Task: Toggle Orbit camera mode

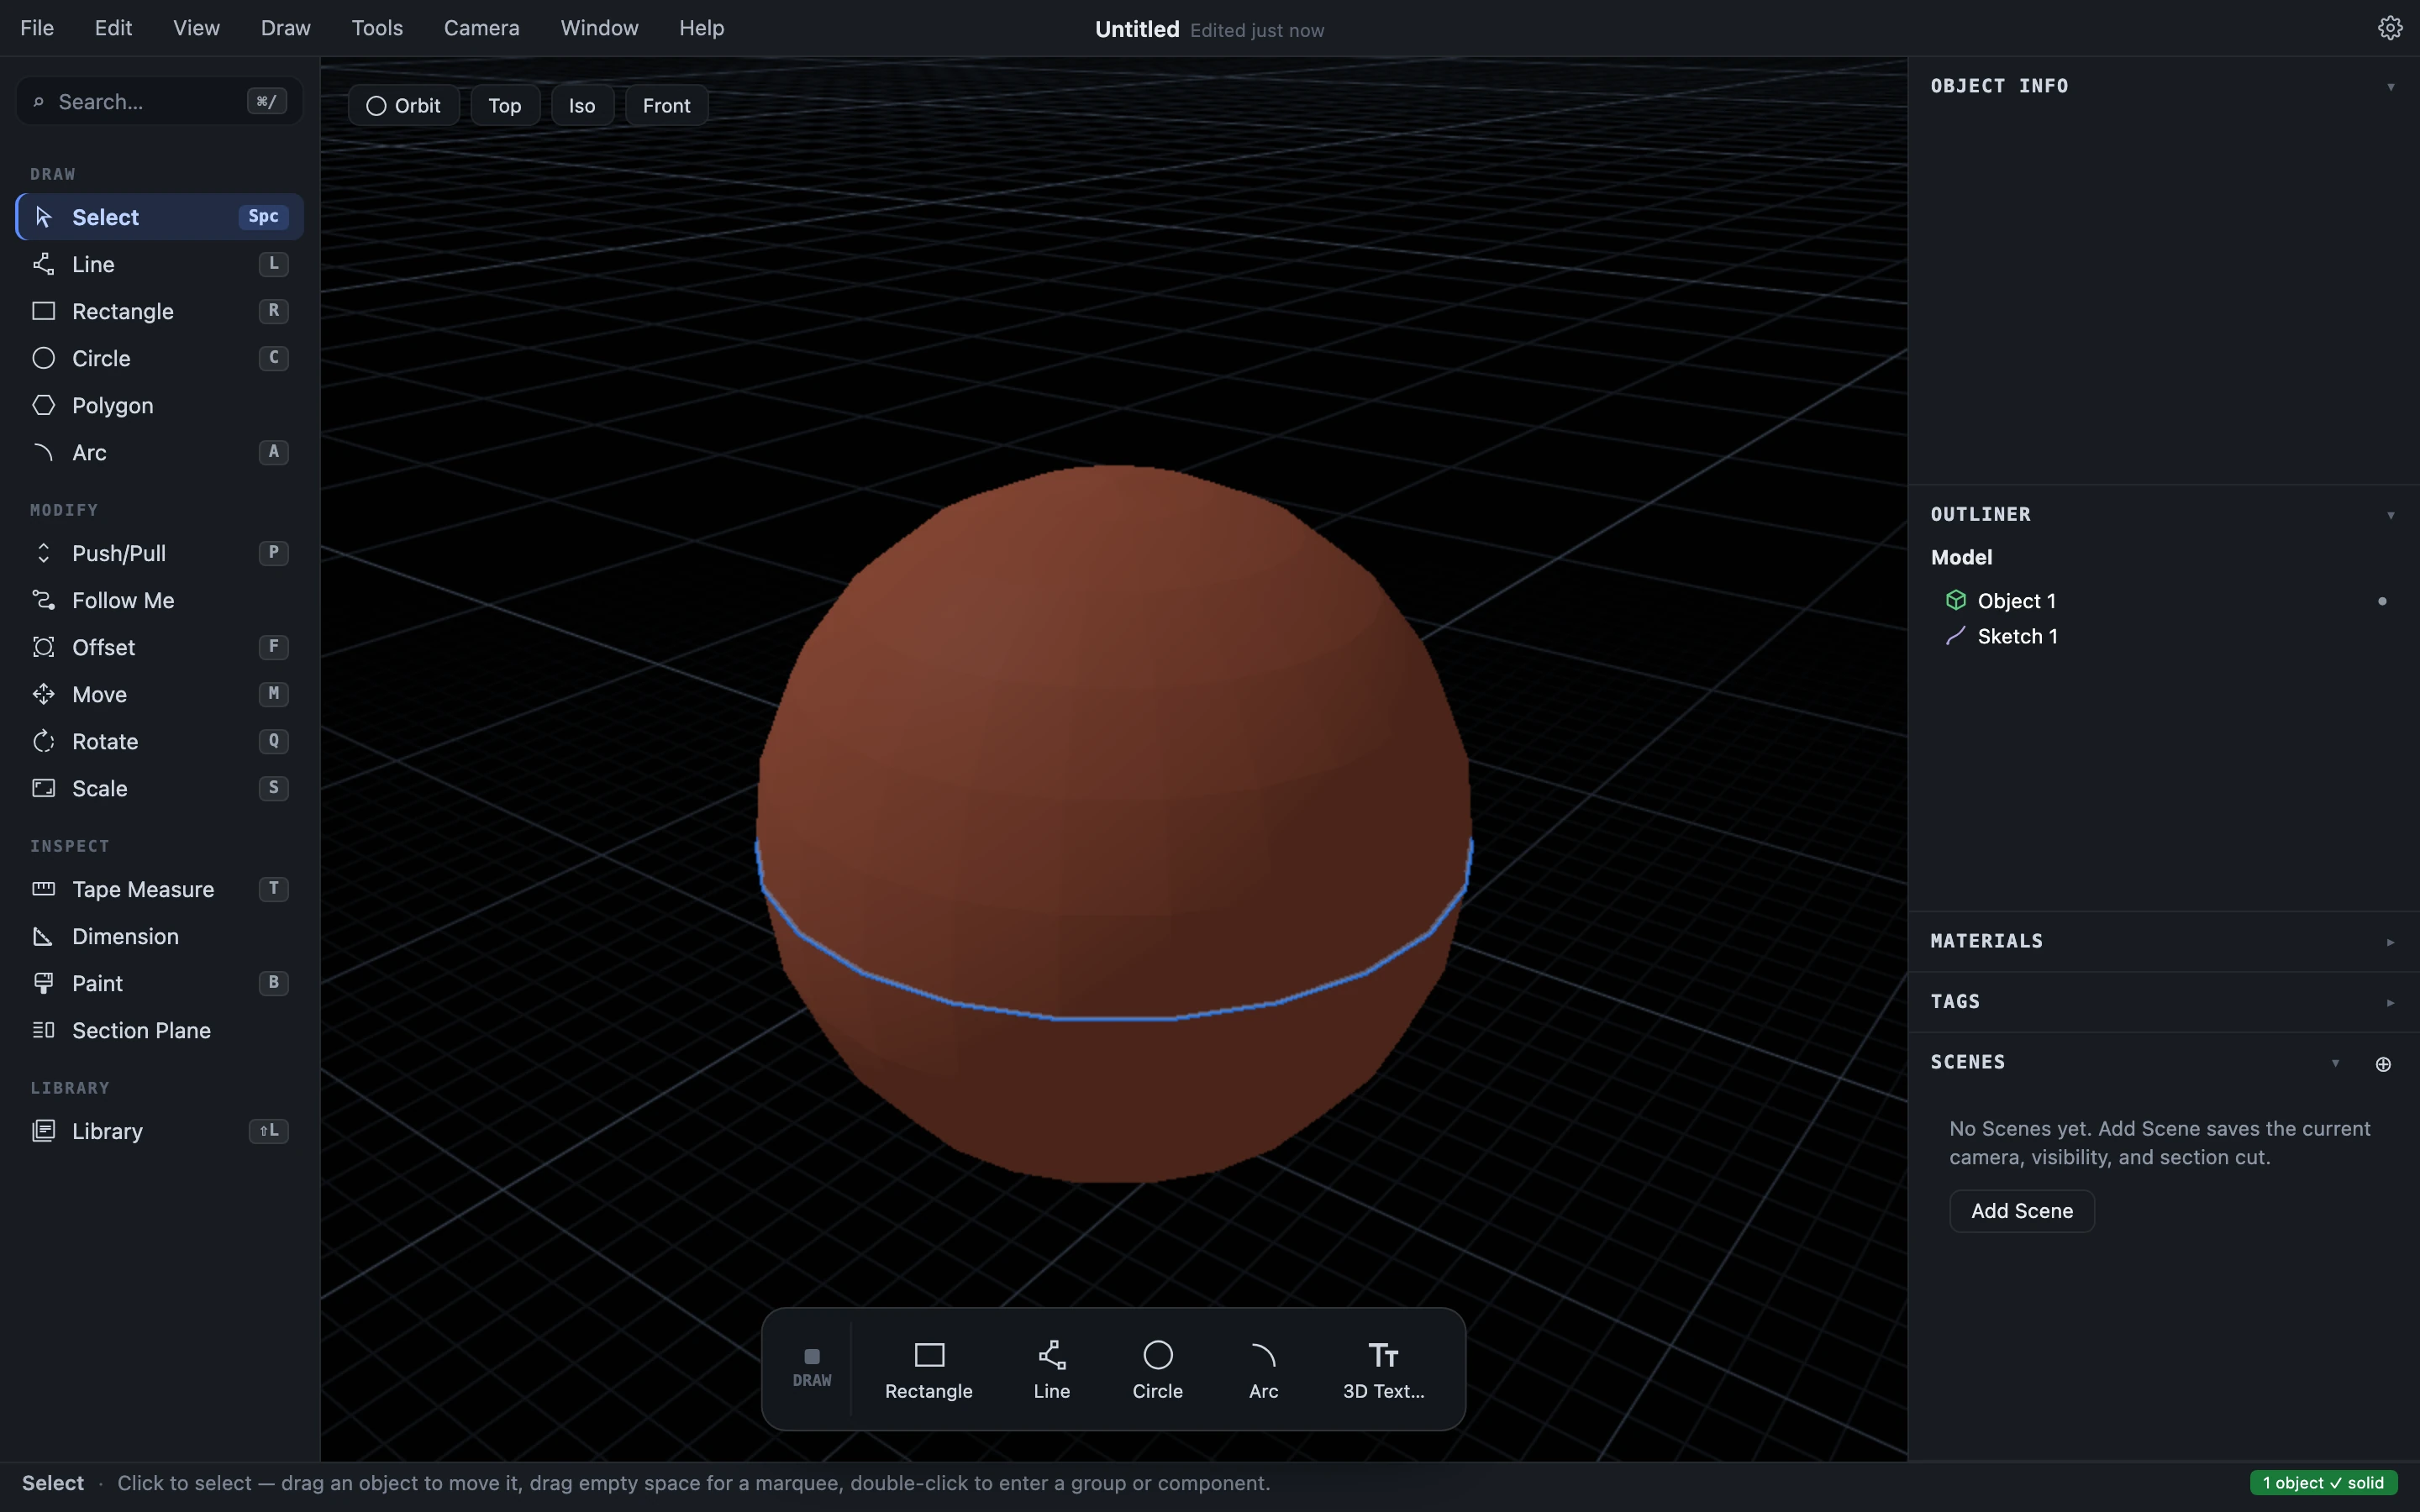Action: [403, 106]
